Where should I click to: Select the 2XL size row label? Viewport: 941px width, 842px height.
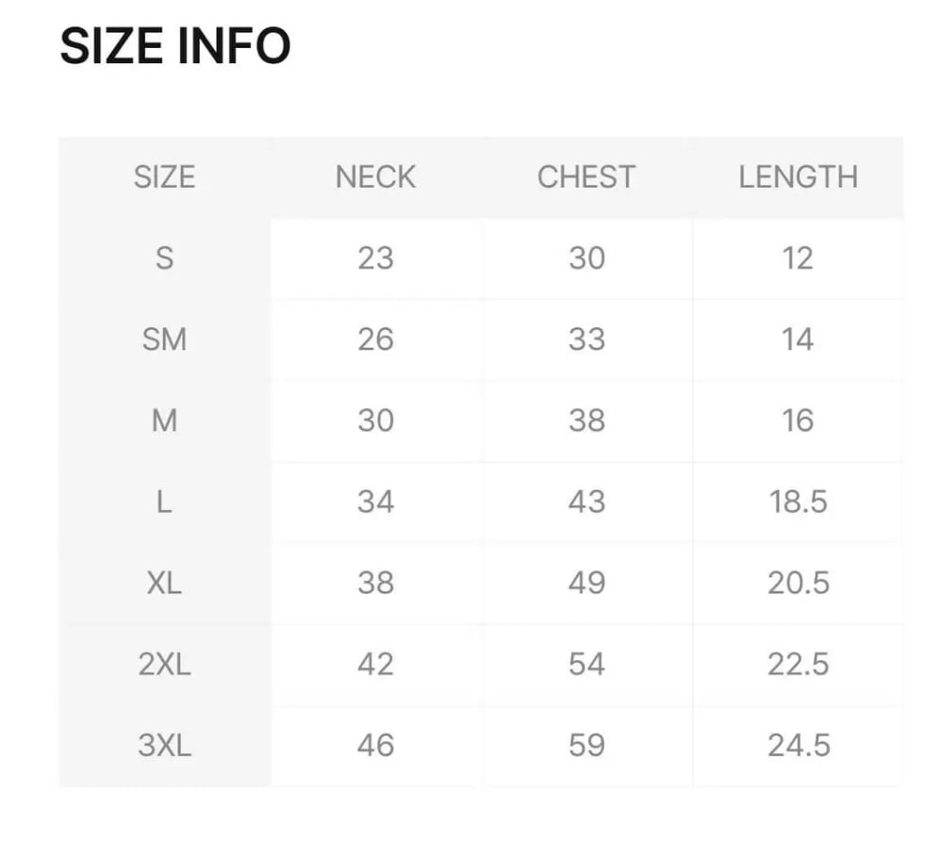(164, 665)
